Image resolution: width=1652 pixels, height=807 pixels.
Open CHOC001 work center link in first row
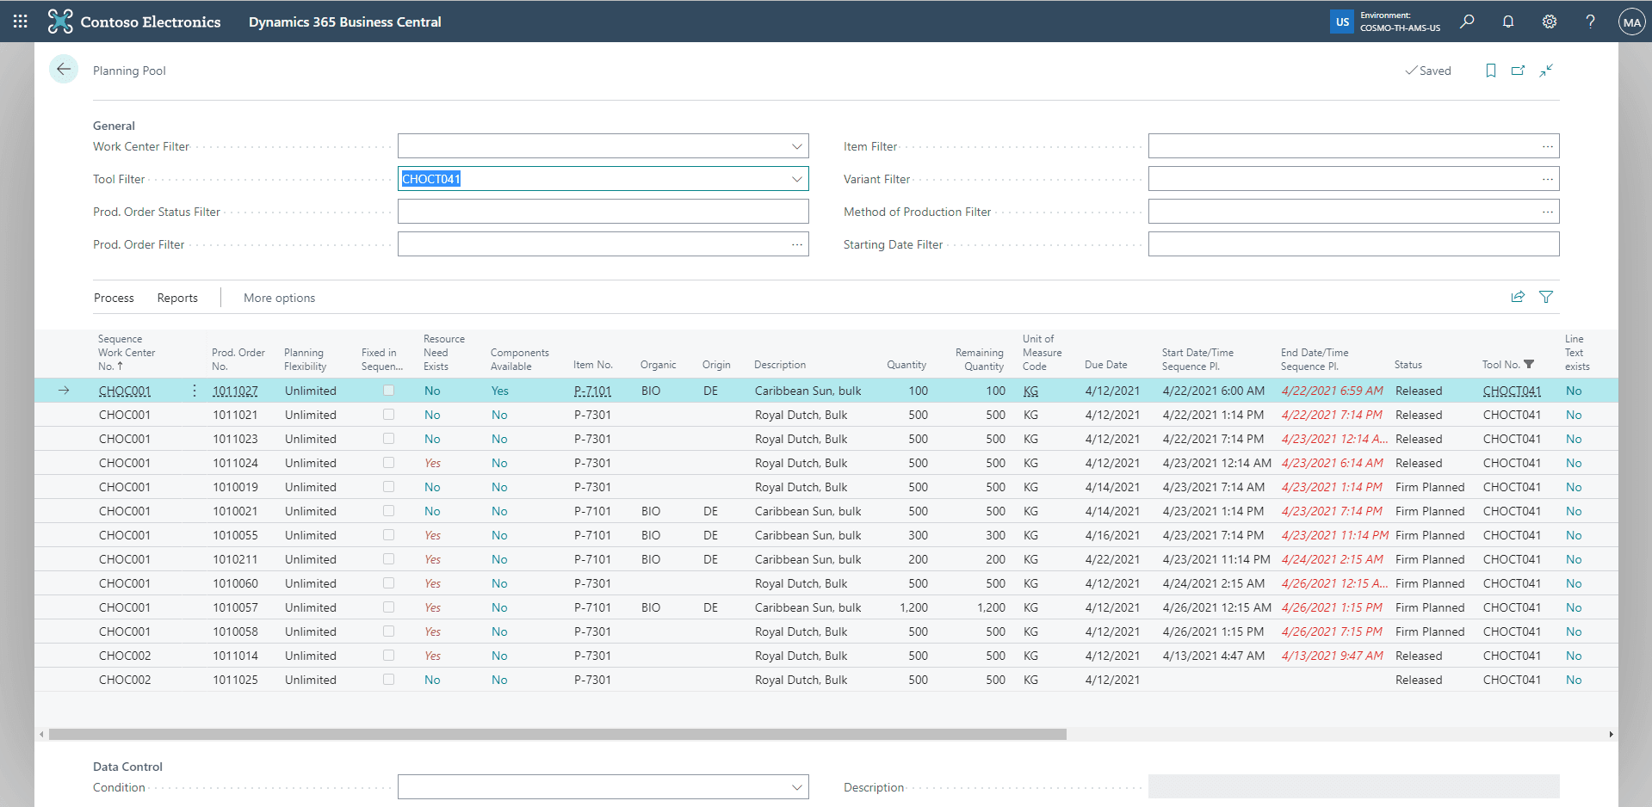pos(125,391)
